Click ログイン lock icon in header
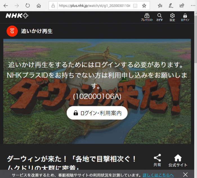The width and height of the screenshot is (197, 178). click(x=185, y=17)
